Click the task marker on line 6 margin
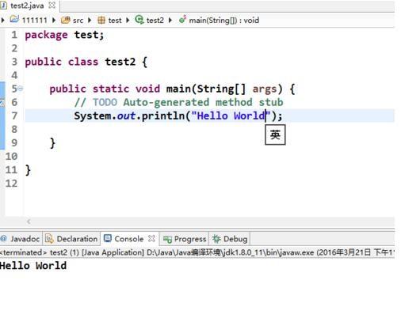 2,103
